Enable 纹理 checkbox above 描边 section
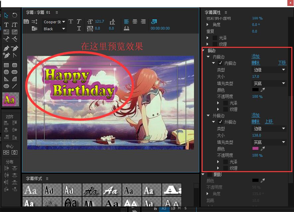 pos(215,44)
